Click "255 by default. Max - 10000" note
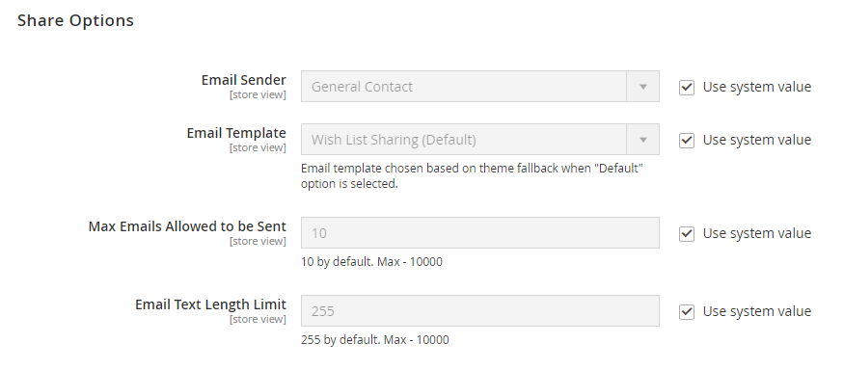Viewport: 844px width, 370px height. tap(374, 340)
